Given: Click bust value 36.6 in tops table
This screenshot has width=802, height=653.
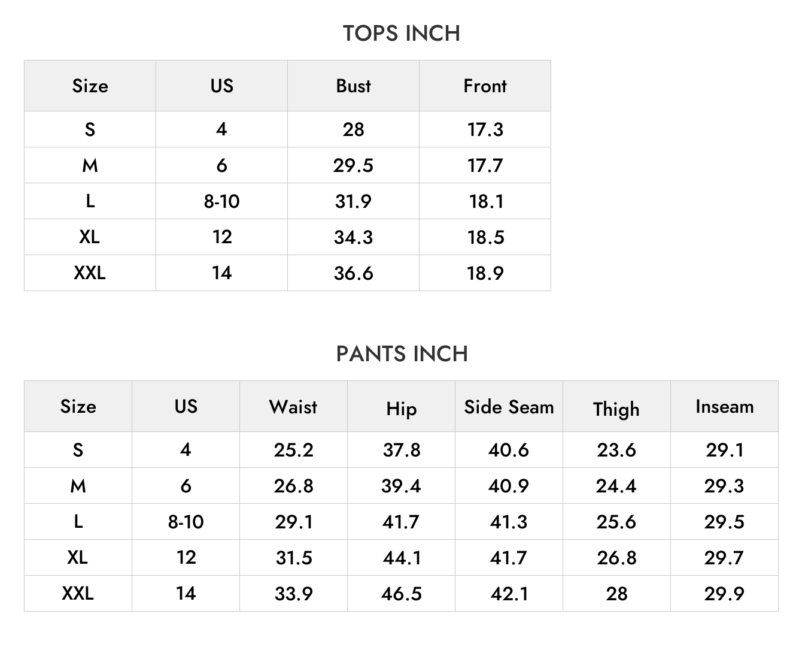Looking at the screenshot, I should coord(353,273).
